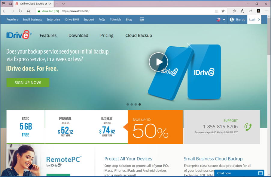Open the Chat now widget
Viewport: 271px width, 177px height.
tap(239, 173)
